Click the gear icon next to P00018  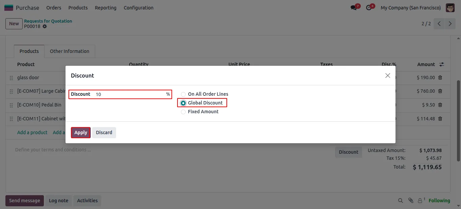(x=45, y=26)
